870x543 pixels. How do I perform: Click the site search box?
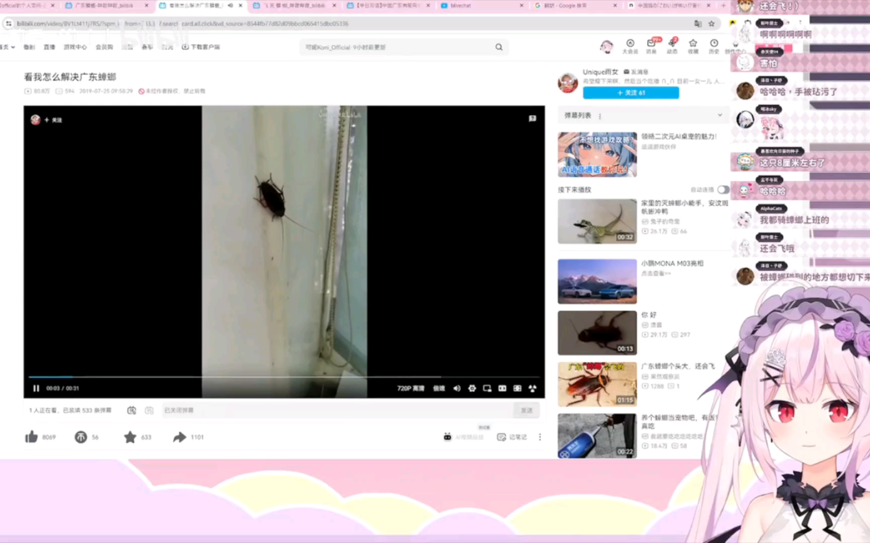point(398,47)
